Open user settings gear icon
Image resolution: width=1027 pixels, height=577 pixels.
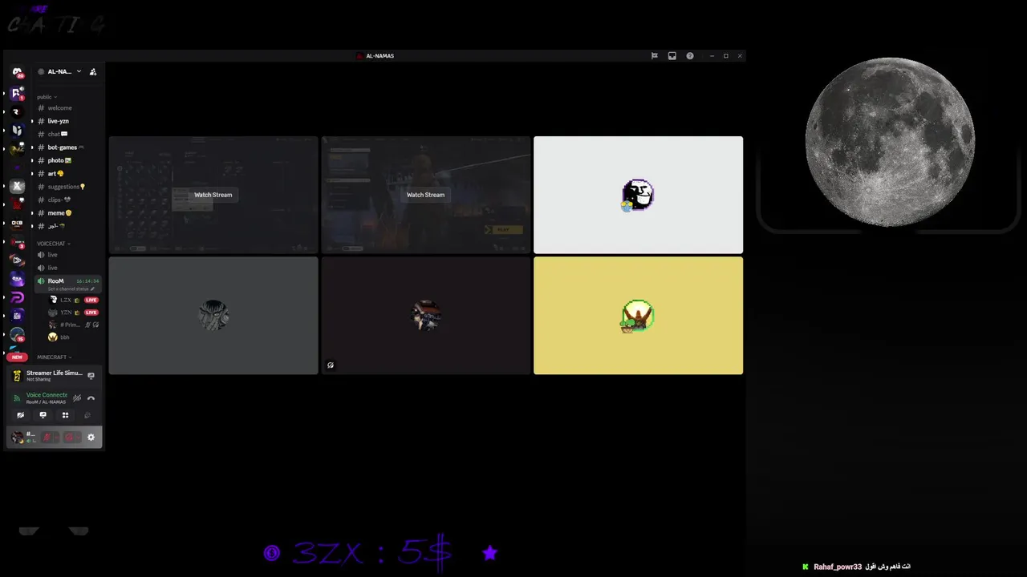pos(91,438)
